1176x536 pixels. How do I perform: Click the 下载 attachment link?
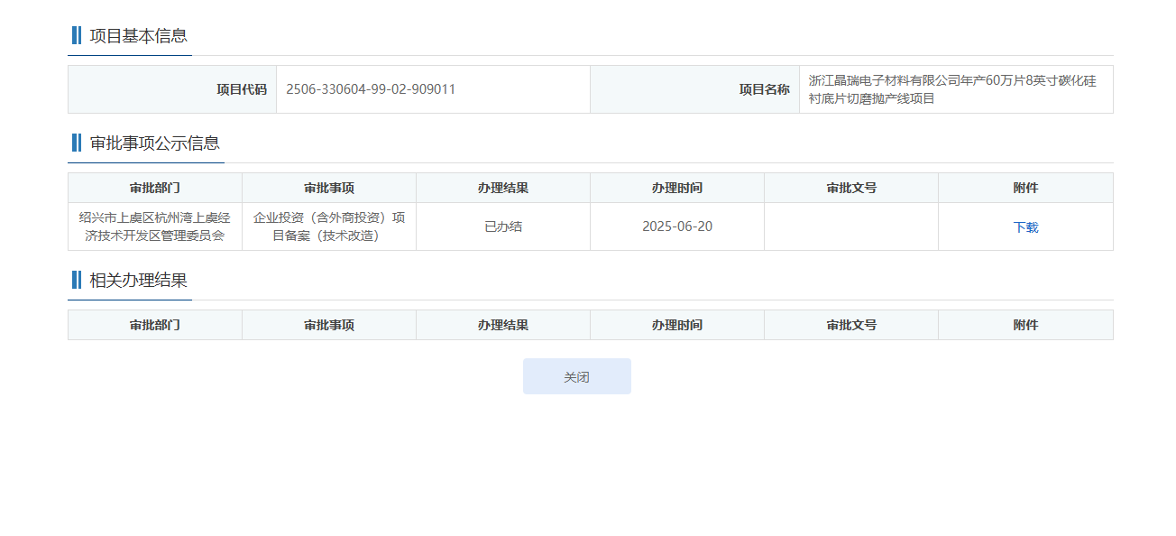1025,227
